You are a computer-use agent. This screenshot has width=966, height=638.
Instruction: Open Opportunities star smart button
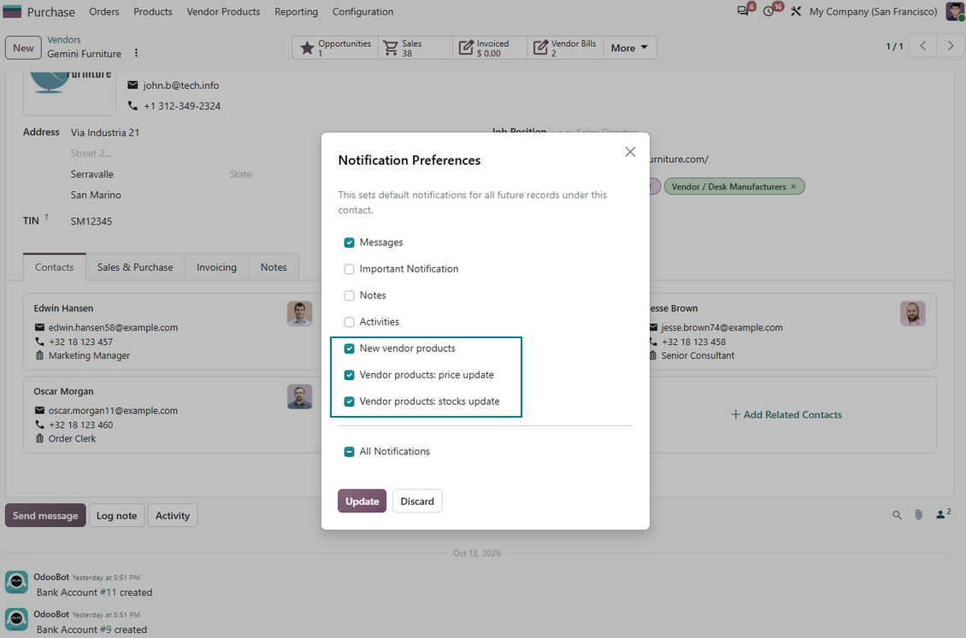click(x=335, y=48)
